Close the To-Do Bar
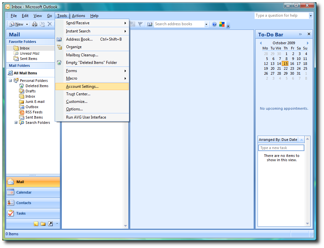 click(309, 34)
